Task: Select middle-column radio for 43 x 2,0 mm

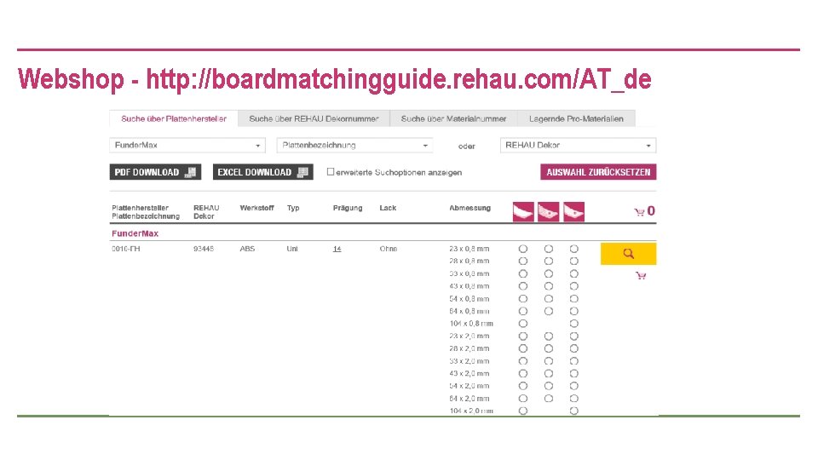Action: pos(548,373)
